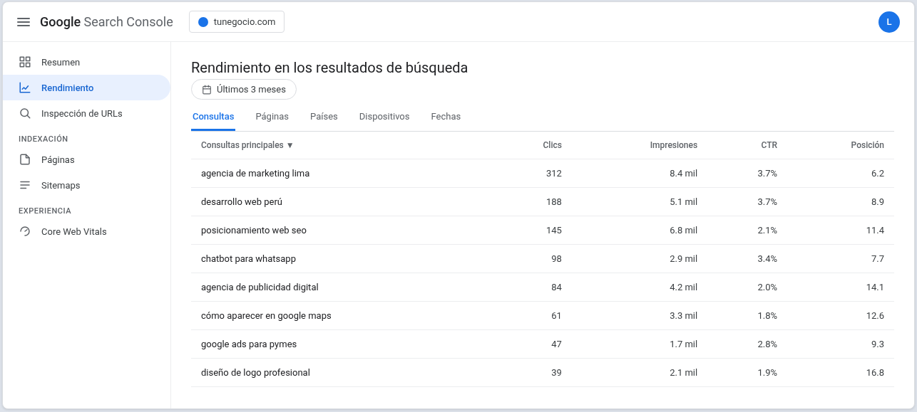Go to Resumen in the sidebar
The image size is (917, 412).
pyautogui.click(x=86, y=62)
